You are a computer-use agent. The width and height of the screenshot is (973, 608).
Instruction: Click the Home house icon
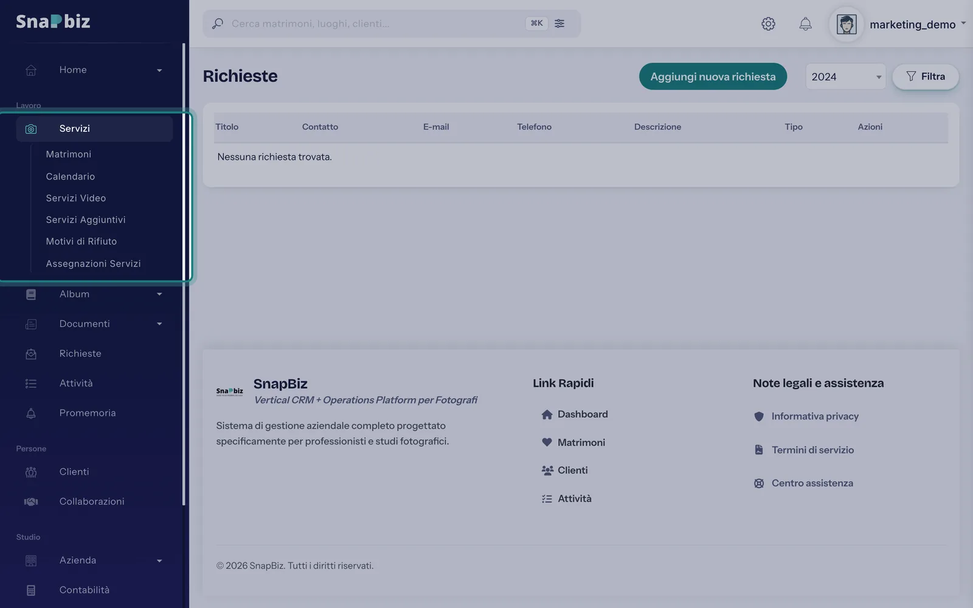pos(31,70)
